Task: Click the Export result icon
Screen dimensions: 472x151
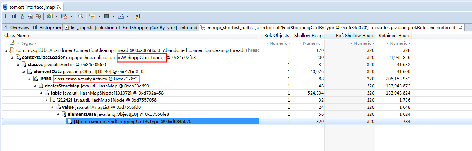Action: 120,16
